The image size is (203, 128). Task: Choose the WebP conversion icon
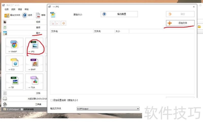coord(14,46)
